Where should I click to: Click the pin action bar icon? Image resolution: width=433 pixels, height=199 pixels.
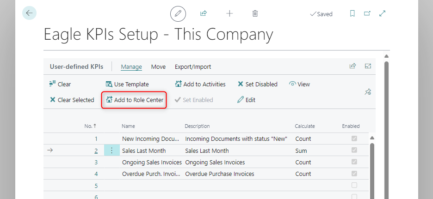coord(368,92)
